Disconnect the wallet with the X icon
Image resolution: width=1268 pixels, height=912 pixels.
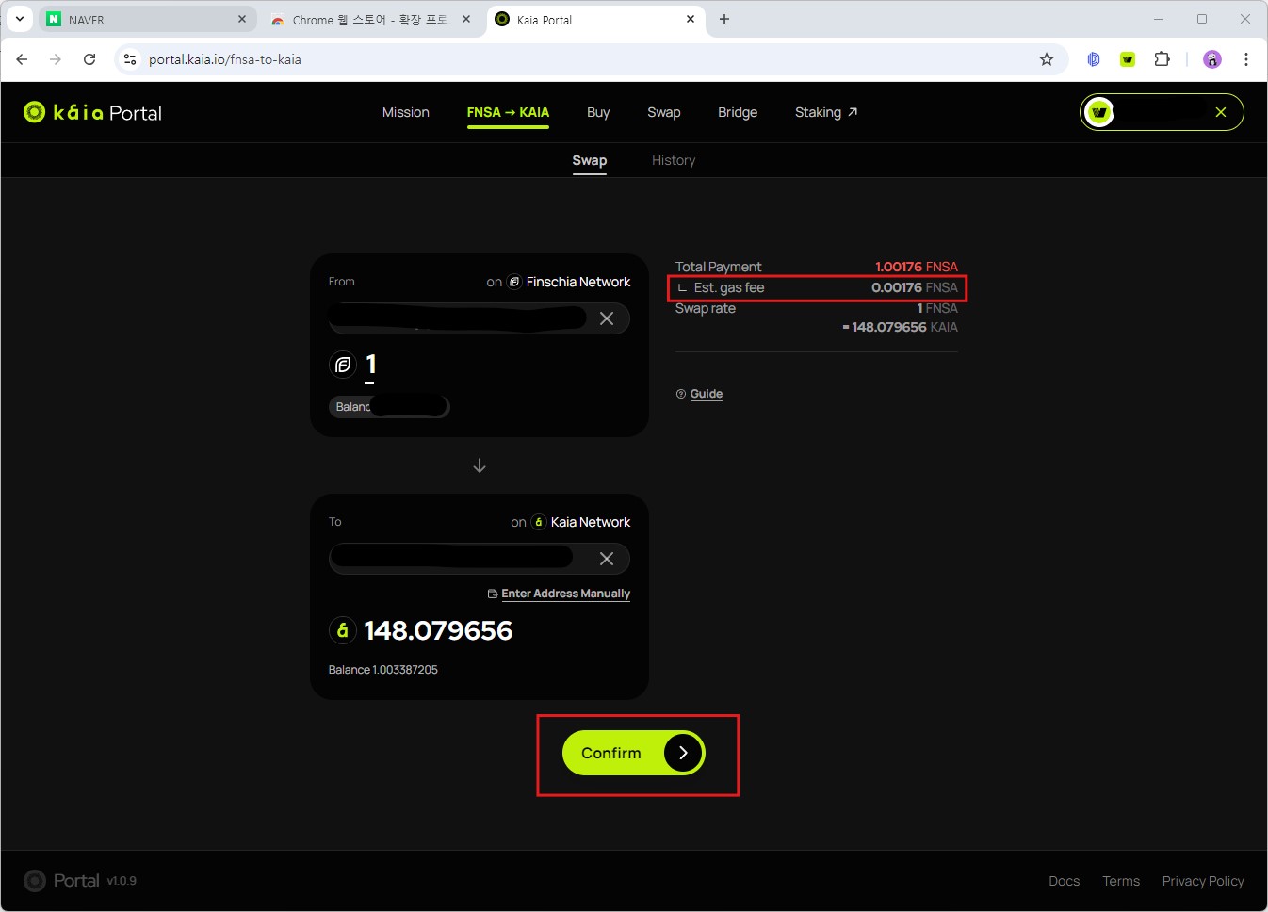pyautogui.click(x=1221, y=112)
